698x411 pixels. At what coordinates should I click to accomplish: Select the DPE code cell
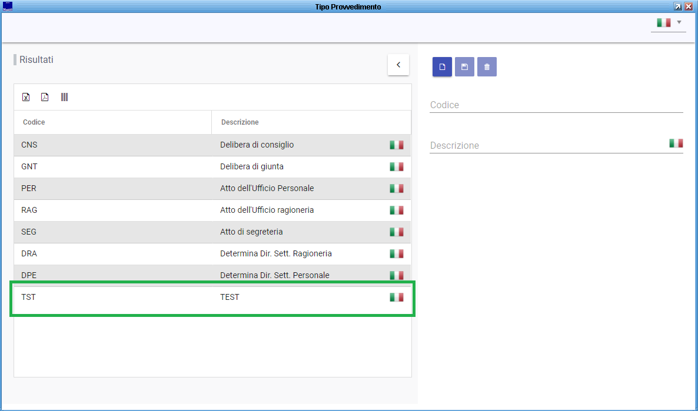tap(112, 275)
